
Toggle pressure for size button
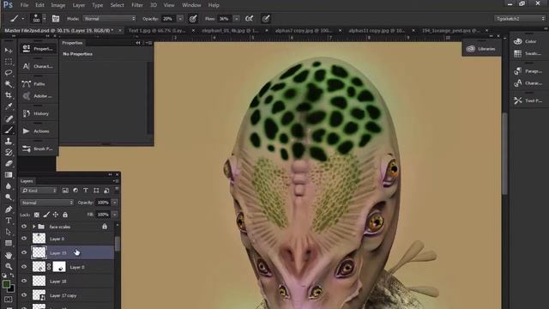click(266, 19)
